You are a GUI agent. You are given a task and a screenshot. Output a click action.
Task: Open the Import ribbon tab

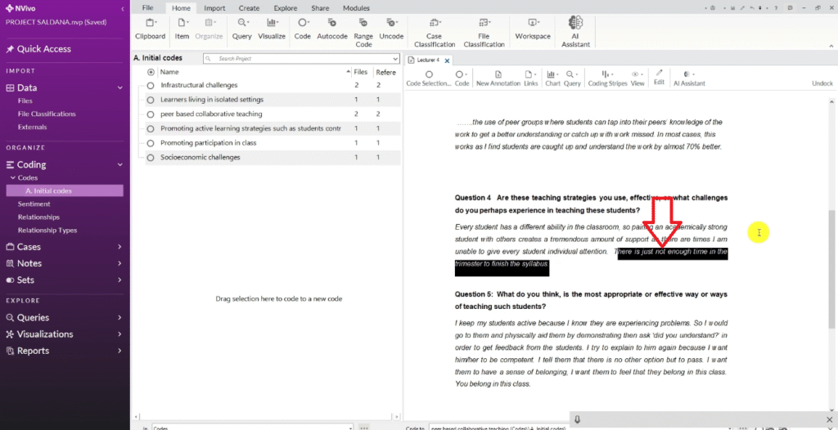pyautogui.click(x=214, y=7)
